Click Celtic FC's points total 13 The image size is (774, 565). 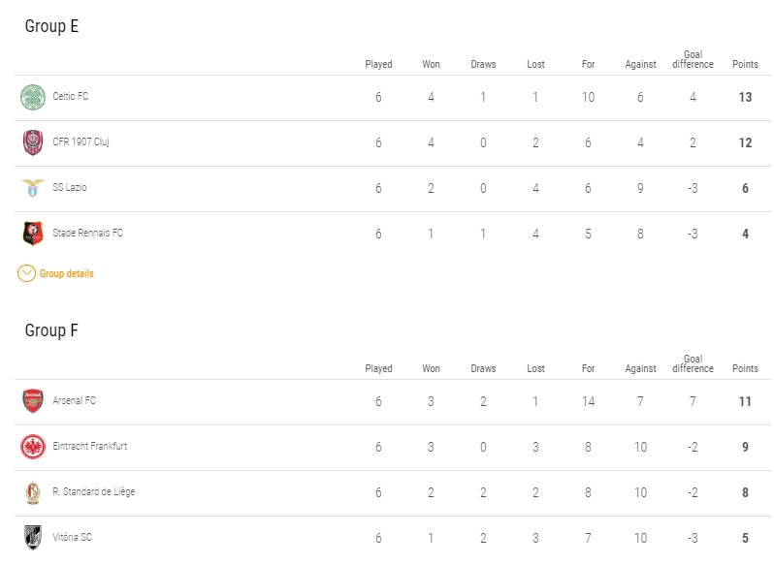coord(745,97)
